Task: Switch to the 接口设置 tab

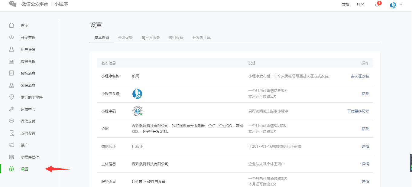Action: point(176,38)
